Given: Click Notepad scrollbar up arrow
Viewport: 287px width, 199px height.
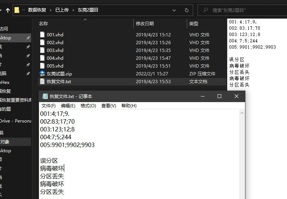Looking at the screenshot, I should click(x=242, y=113).
